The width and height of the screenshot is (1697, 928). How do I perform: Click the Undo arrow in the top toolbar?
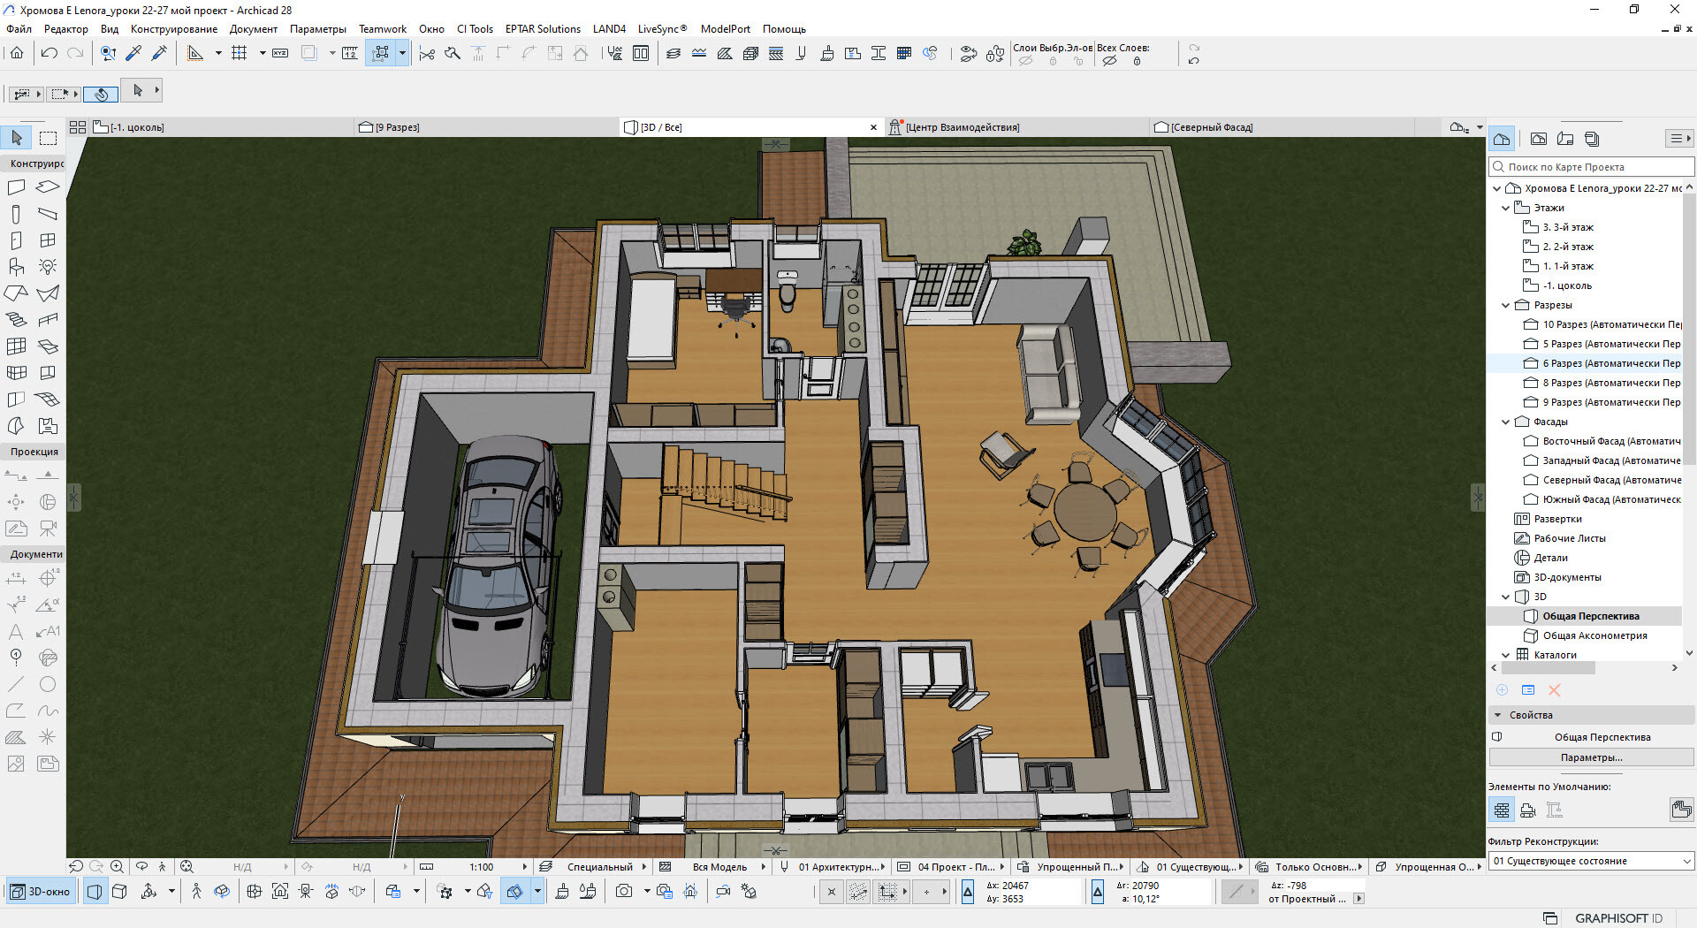coord(49,53)
